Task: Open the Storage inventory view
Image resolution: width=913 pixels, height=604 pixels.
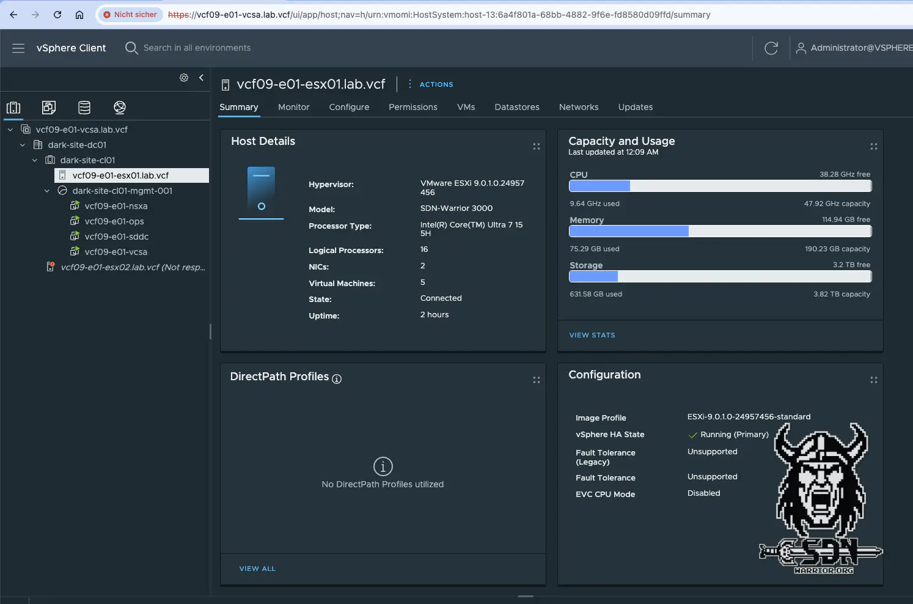Action: tap(84, 107)
